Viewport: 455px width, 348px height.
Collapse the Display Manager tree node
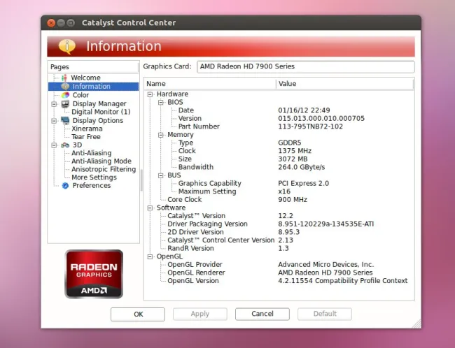[x=55, y=103]
